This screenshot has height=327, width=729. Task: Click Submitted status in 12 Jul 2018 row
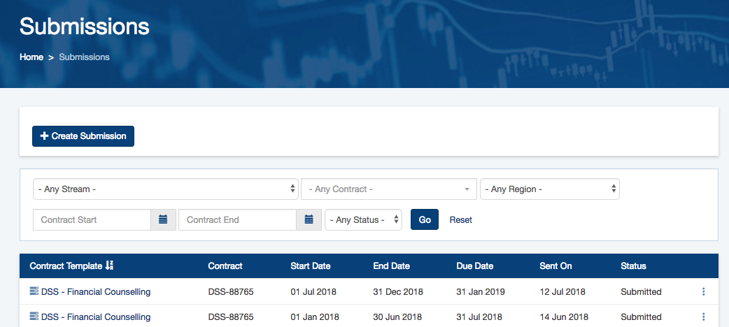pos(641,291)
